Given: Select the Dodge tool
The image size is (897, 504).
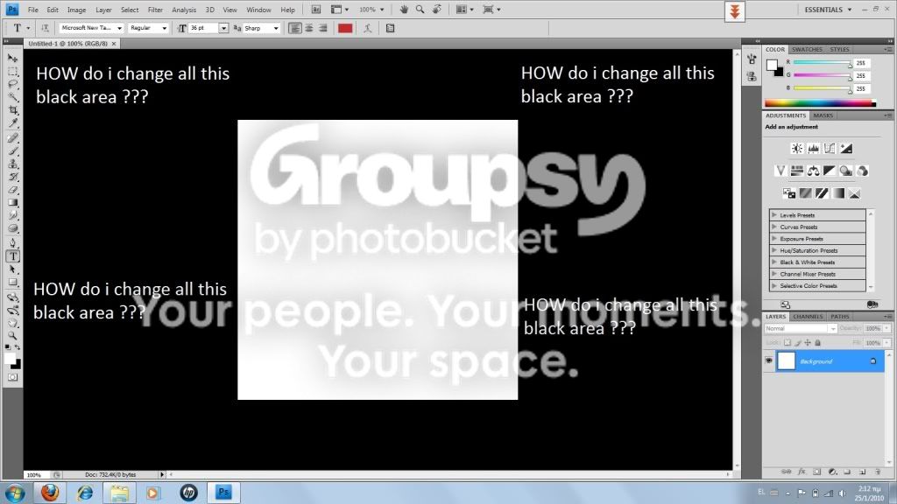Looking at the screenshot, I should point(12,228).
